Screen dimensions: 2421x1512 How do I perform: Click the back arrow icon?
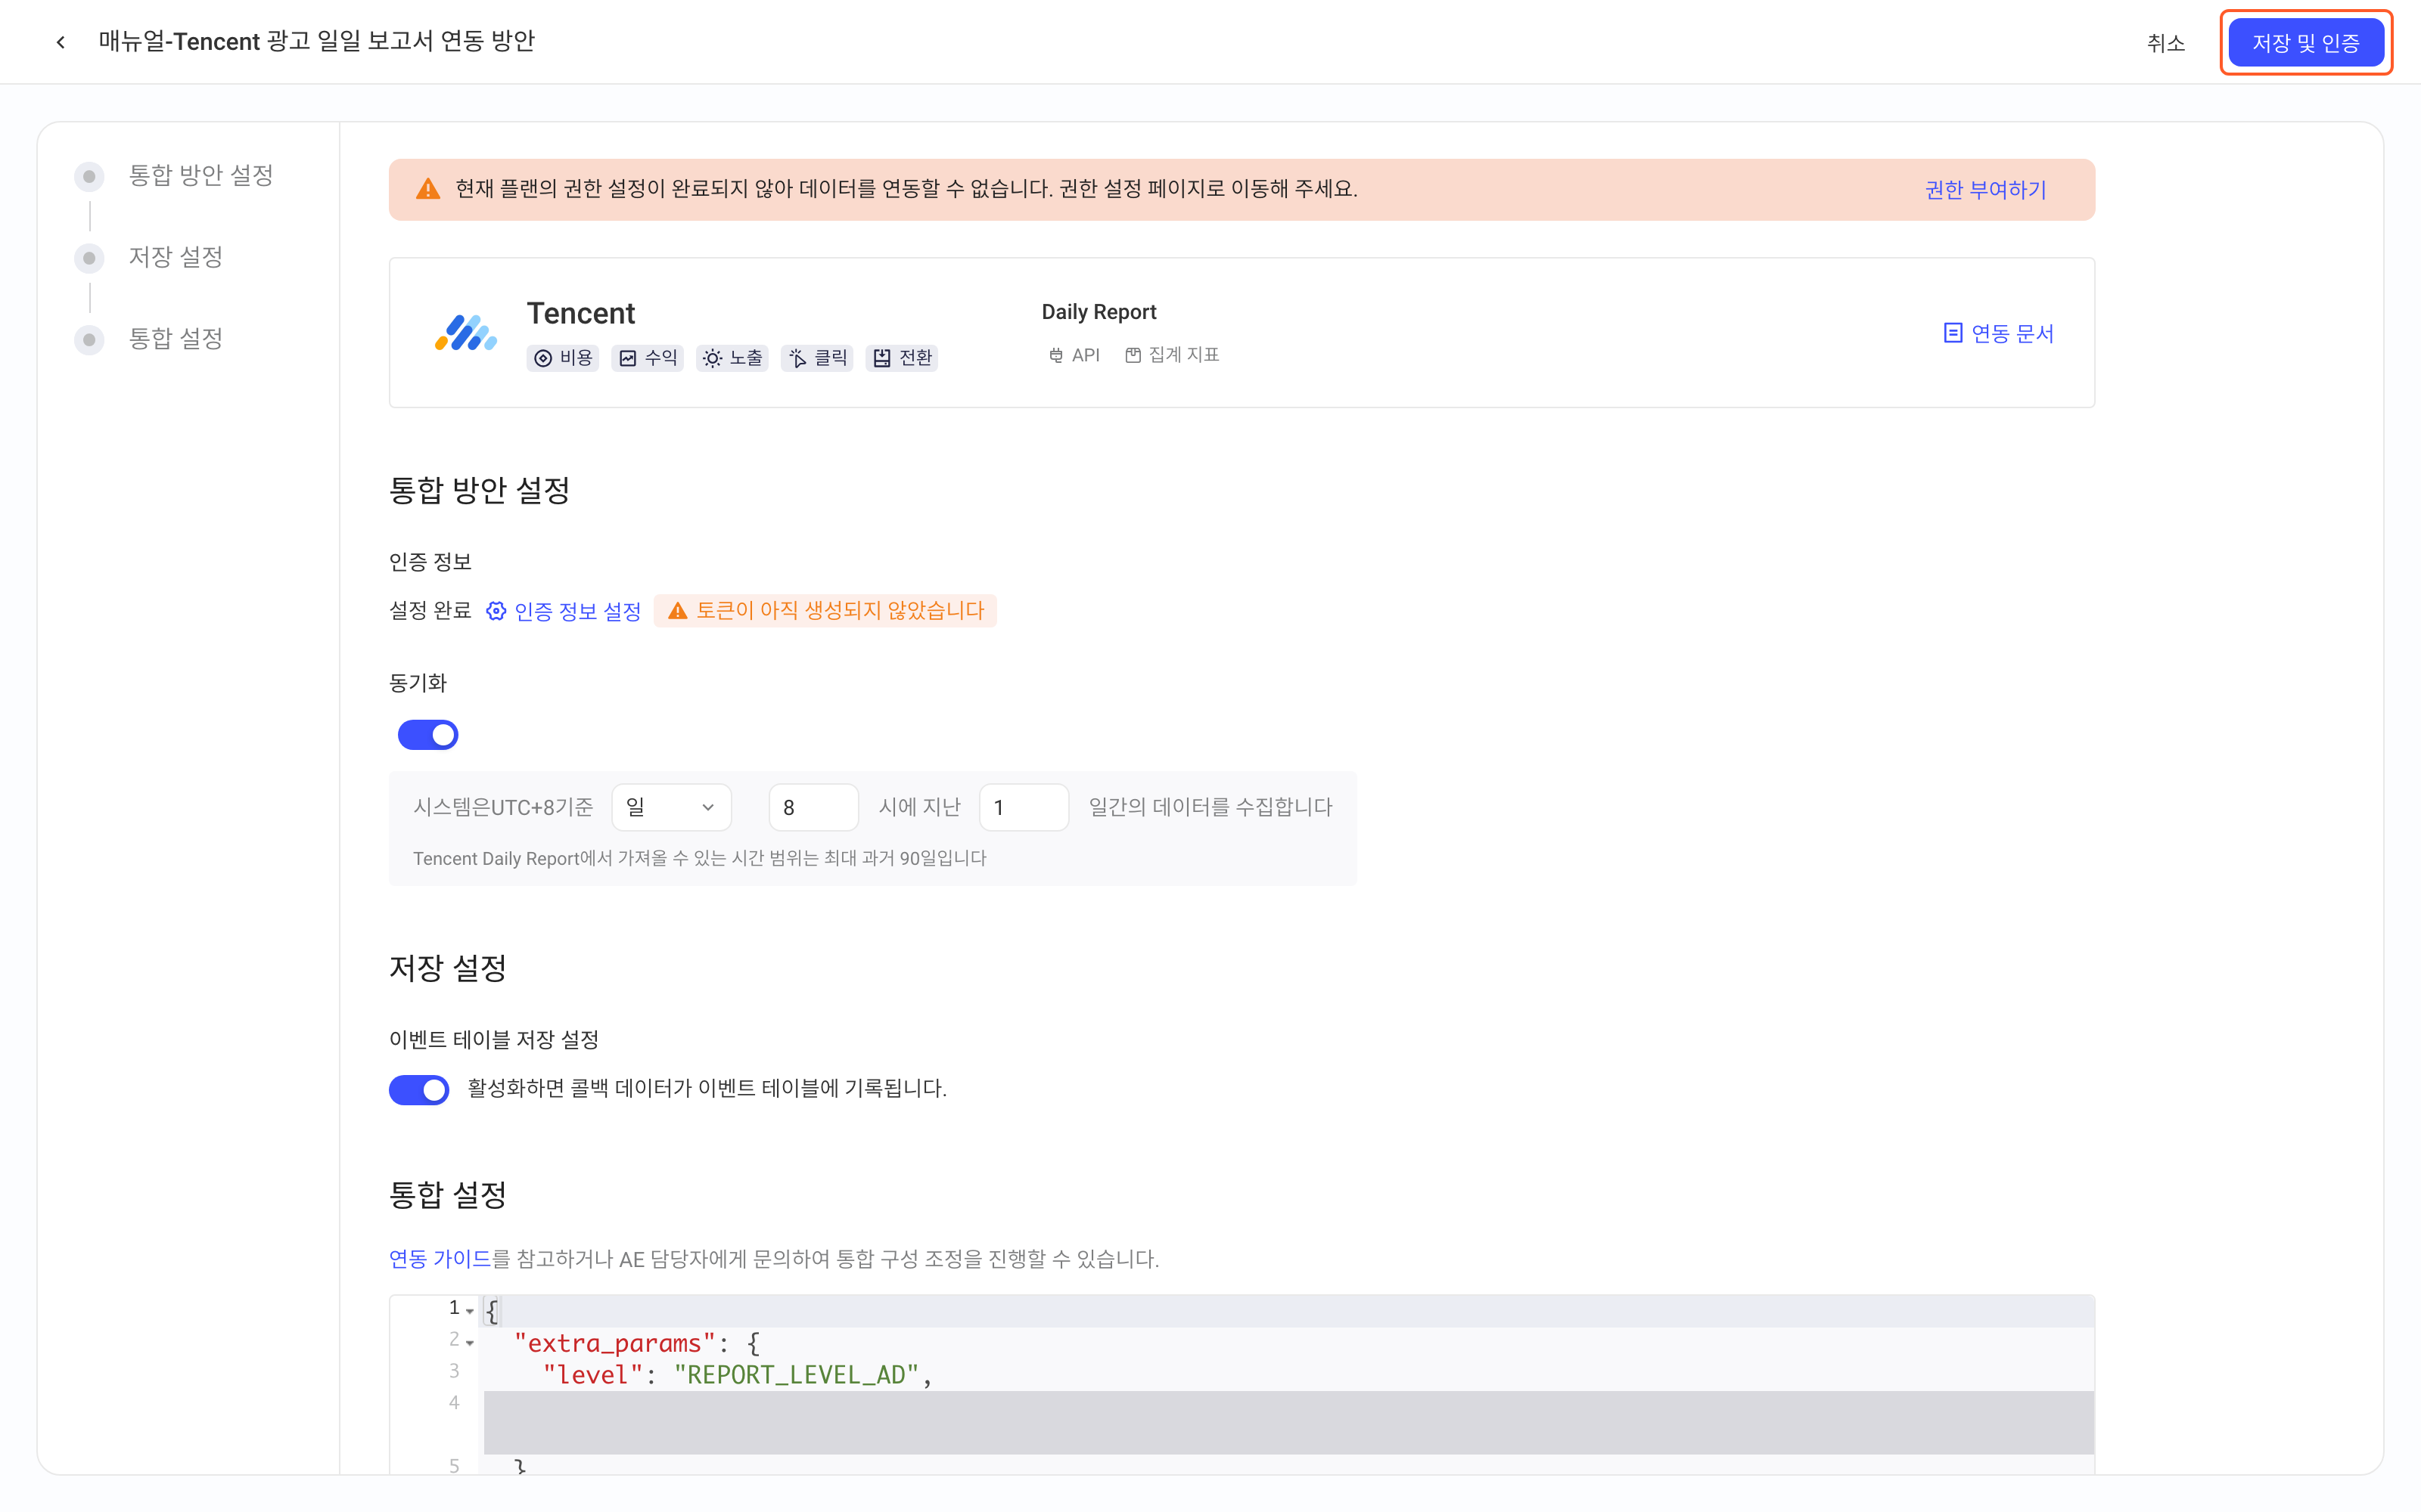(x=61, y=42)
